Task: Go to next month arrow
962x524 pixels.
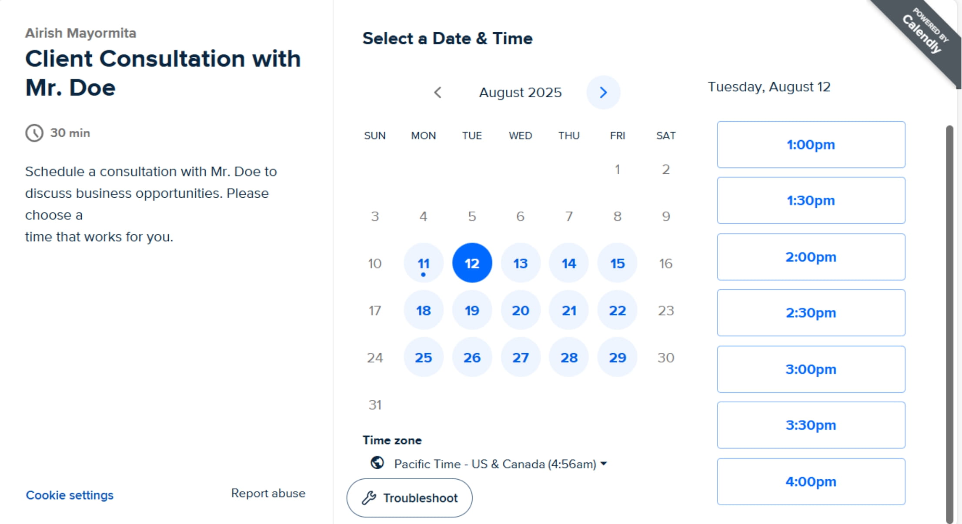Action: tap(603, 93)
